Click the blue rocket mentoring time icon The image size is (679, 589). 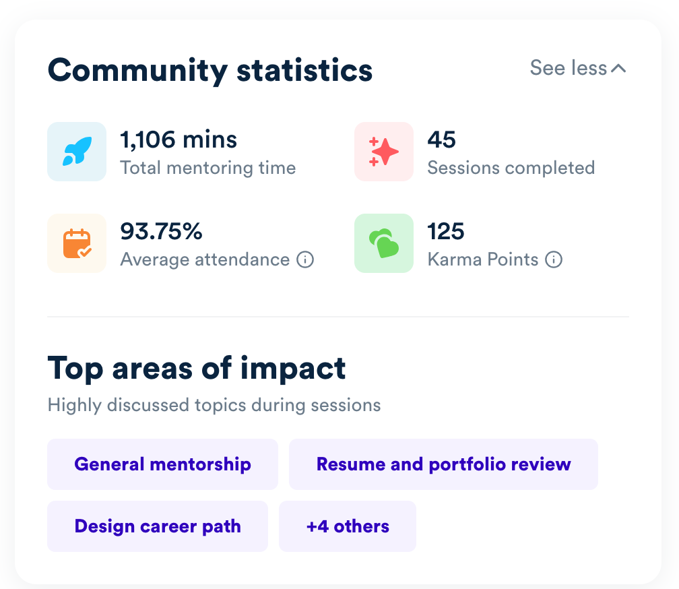77,152
